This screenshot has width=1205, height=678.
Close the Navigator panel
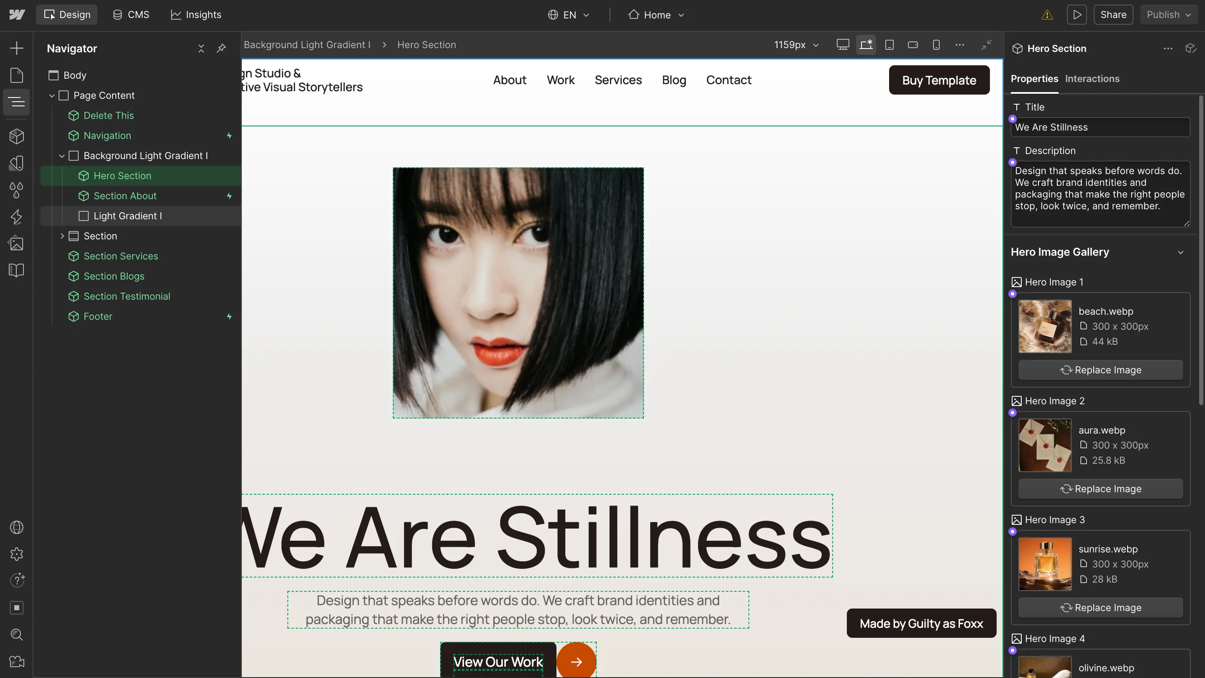click(201, 48)
